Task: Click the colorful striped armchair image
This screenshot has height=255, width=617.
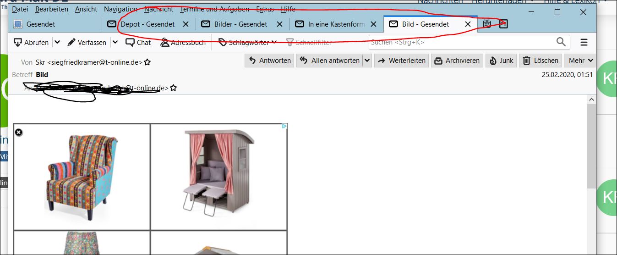Action: [x=82, y=177]
